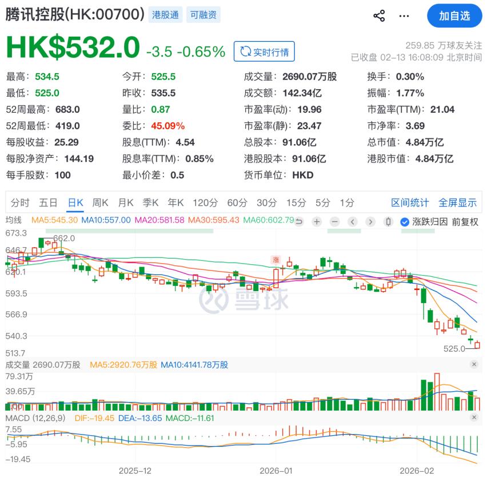This screenshot has height=477, width=495.
Task: Click the 加自选 button
Action: pos(454,16)
